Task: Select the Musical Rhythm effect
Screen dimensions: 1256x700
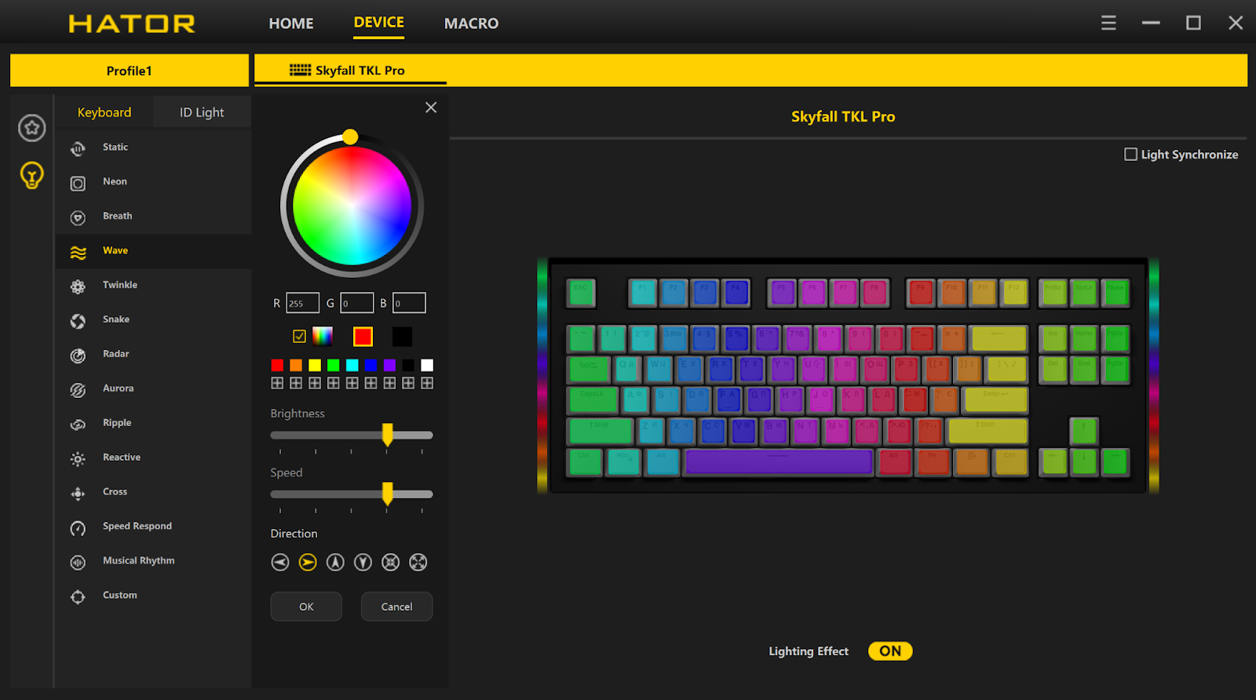Action: (154, 562)
